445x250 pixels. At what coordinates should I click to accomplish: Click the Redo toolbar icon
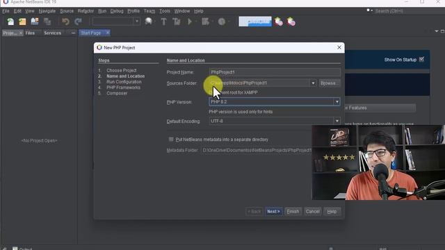point(78,22)
